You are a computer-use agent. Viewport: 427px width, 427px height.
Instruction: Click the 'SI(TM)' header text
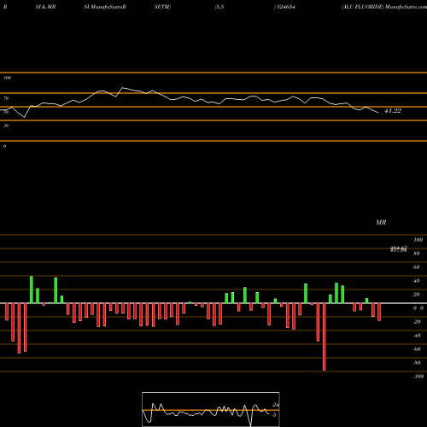tap(162, 7)
